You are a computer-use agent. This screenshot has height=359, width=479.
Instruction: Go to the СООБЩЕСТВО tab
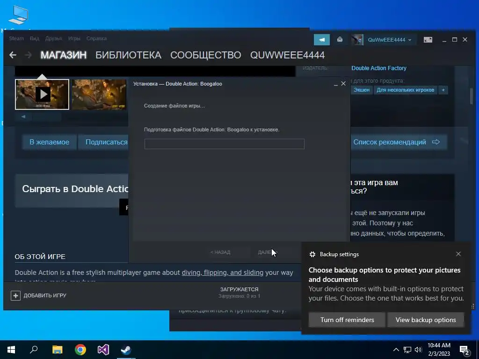[x=206, y=55]
